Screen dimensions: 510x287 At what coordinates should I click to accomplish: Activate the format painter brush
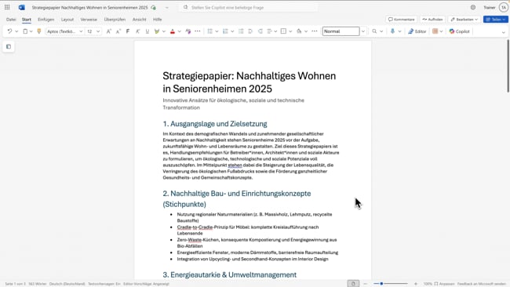click(x=39, y=31)
